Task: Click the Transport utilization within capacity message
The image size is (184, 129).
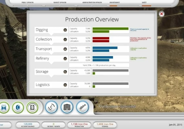Action: pos(138,49)
